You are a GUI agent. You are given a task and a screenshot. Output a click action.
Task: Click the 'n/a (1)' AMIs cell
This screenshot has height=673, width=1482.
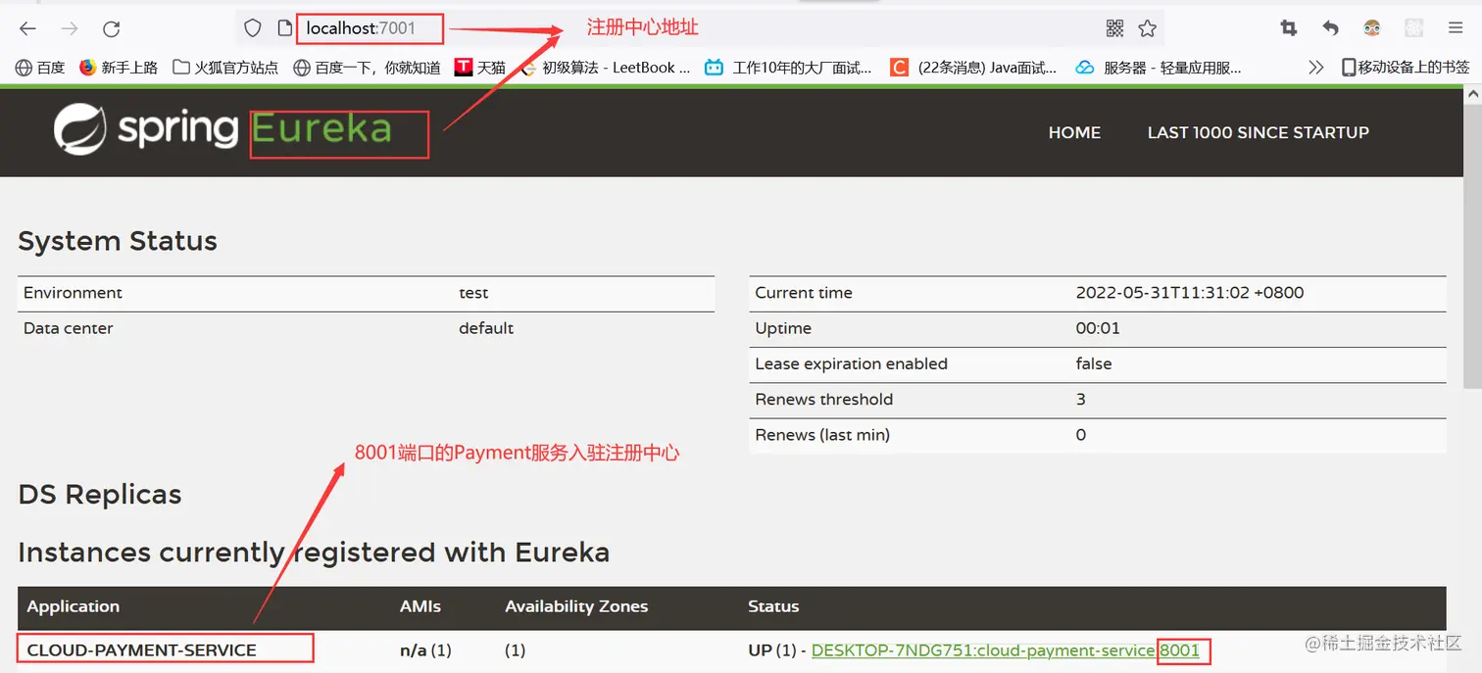(x=425, y=650)
